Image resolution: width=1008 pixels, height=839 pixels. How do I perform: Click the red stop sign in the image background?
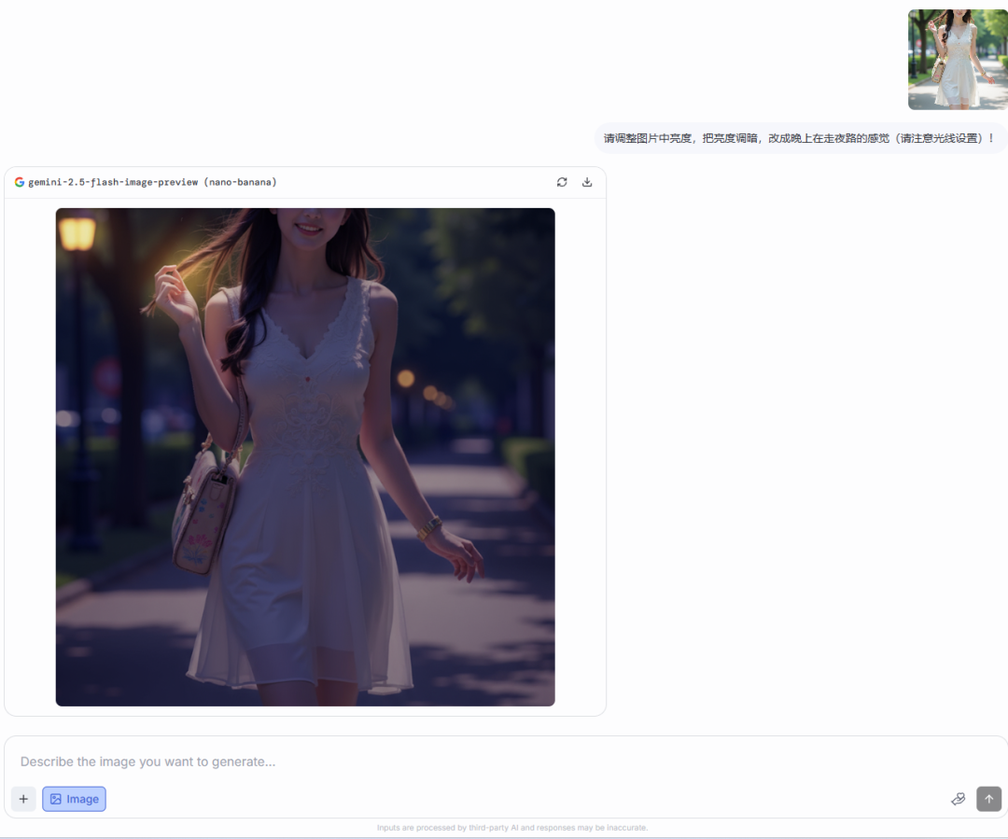coord(107,377)
